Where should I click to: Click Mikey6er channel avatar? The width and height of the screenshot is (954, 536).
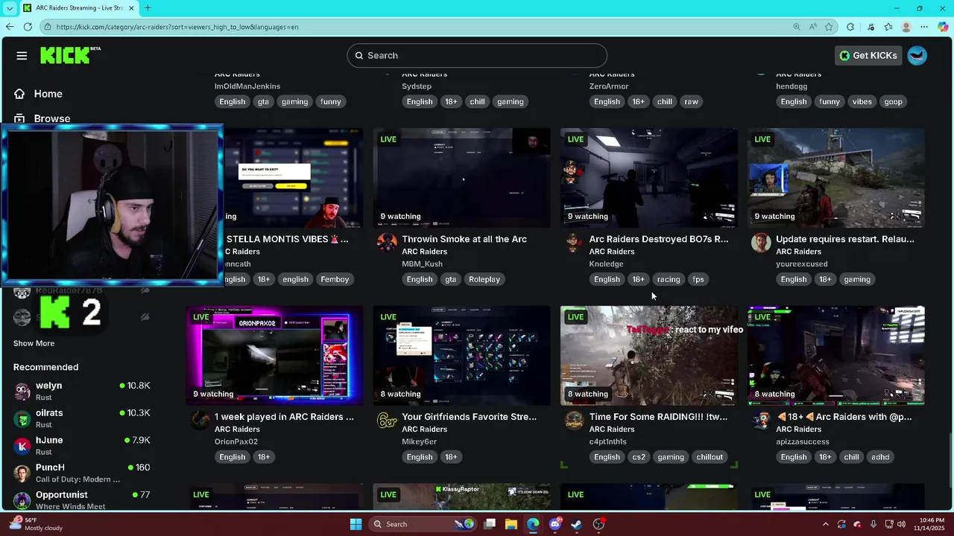click(386, 421)
